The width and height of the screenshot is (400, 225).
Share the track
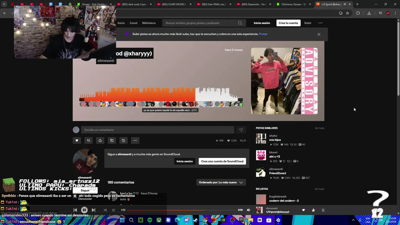click(x=100, y=140)
